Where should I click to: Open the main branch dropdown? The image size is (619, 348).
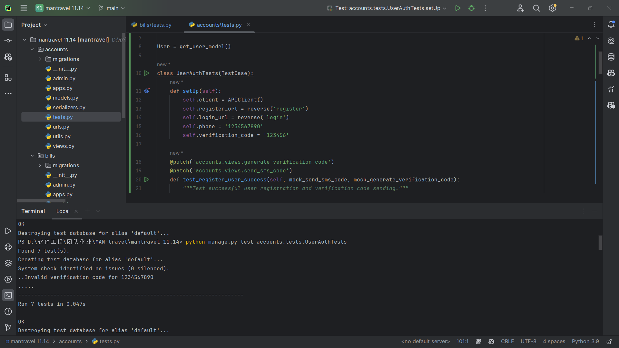112,8
